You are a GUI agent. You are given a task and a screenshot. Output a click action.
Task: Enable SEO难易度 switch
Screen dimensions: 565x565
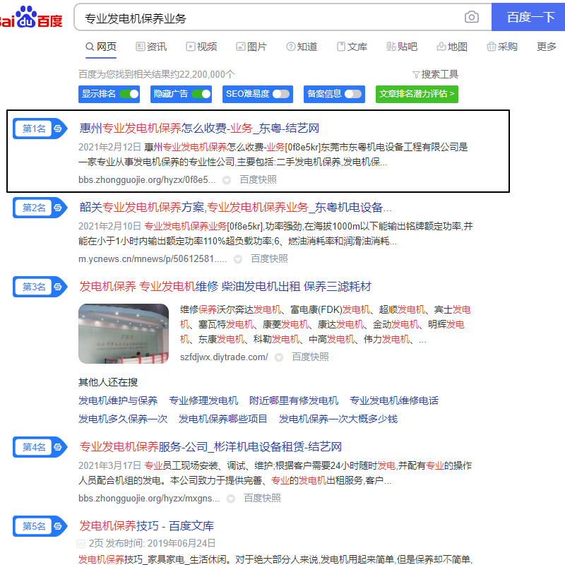pos(281,94)
